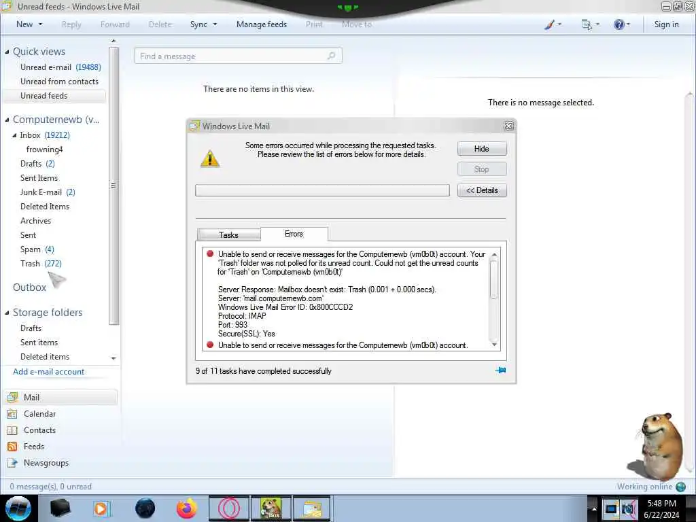Click the error list scroll down arrow
The height and width of the screenshot is (522, 696).
click(494, 345)
